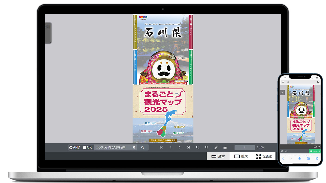The width and height of the screenshot is (326, 183).
Task: Click the 加賀エリア map label on laptop
Action: click(x=146, y=131)
